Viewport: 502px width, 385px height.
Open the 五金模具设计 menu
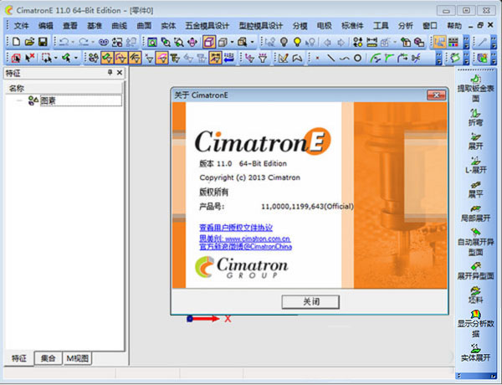pos(207,26)
